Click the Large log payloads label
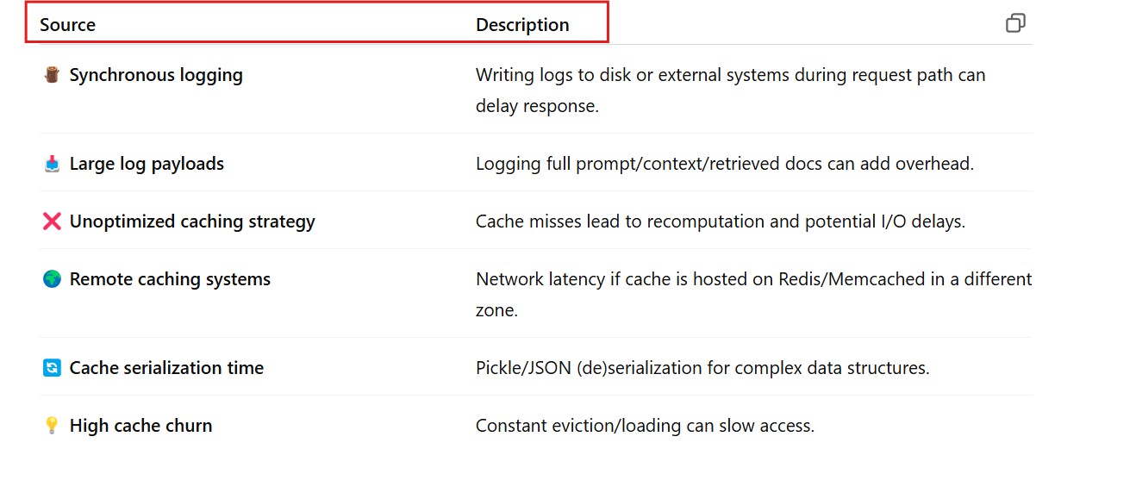This screenshot has height=499, width=1136. [147, 164]
